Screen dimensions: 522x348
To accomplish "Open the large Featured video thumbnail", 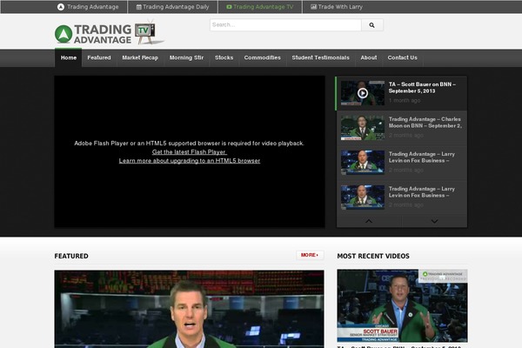I will coord(189,309).
